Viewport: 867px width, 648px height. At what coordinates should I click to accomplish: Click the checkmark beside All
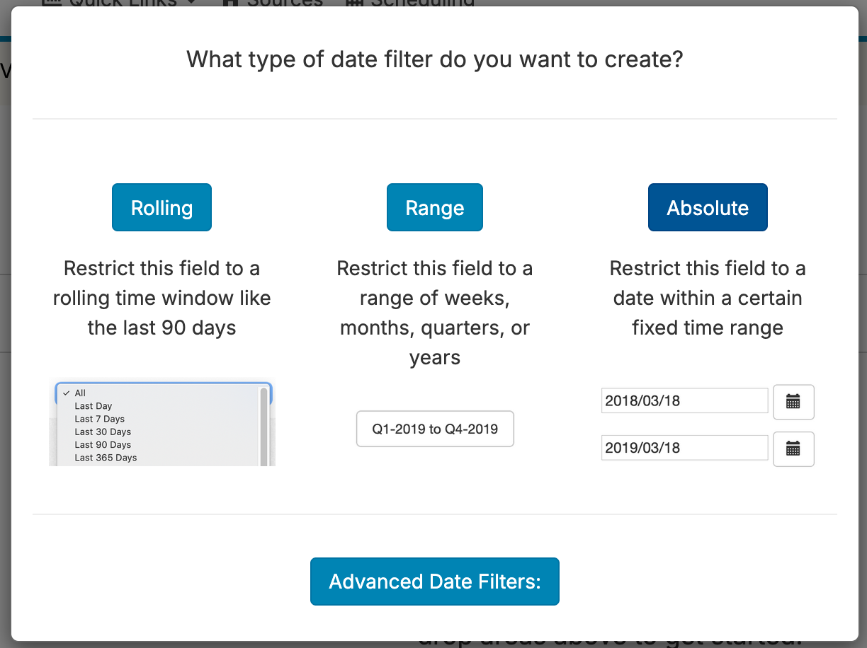click(66, 393)
